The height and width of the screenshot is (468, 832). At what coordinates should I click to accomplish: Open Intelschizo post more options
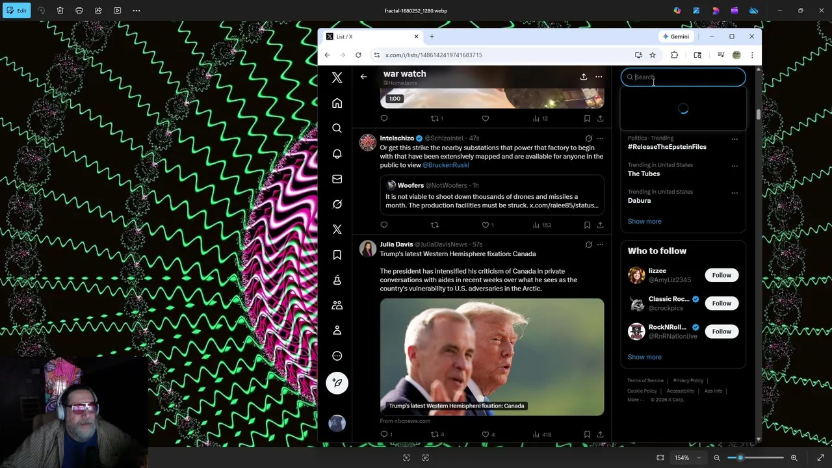click(600, 138)
